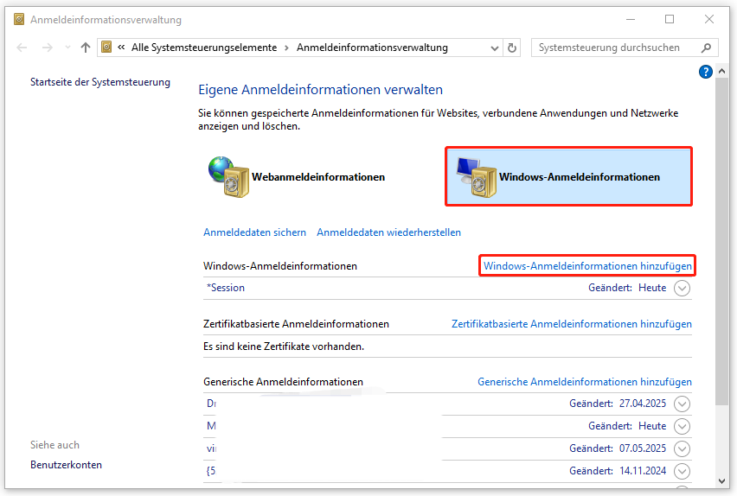
Task: Click the vault icon in address bar
Action: (106, 47)
